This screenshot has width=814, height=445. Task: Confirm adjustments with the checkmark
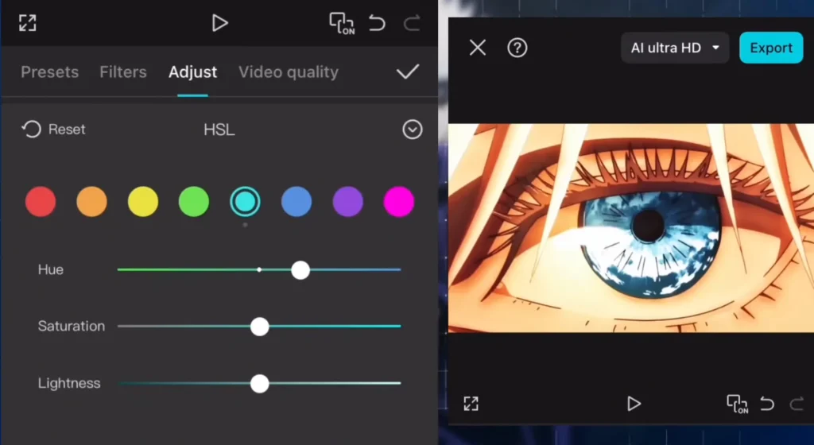coord(408,72)
